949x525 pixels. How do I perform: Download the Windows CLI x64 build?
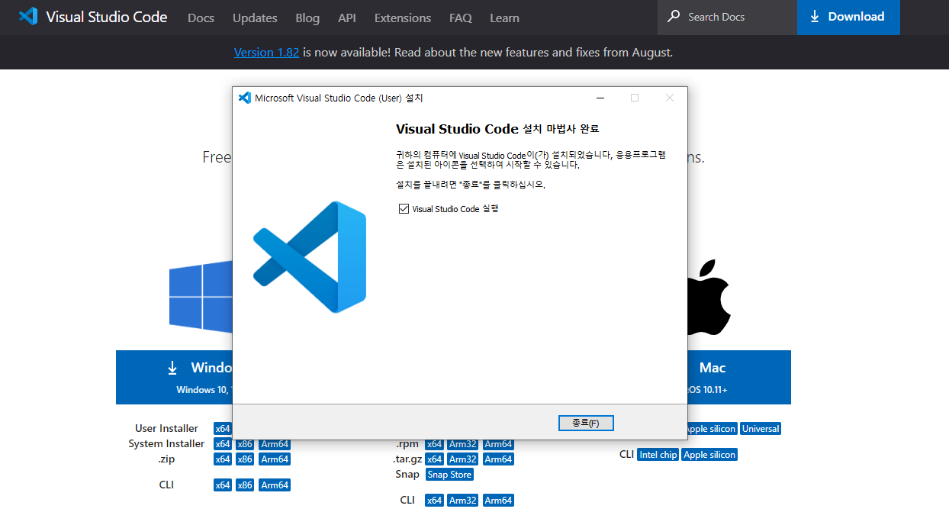tap(223, 485)
